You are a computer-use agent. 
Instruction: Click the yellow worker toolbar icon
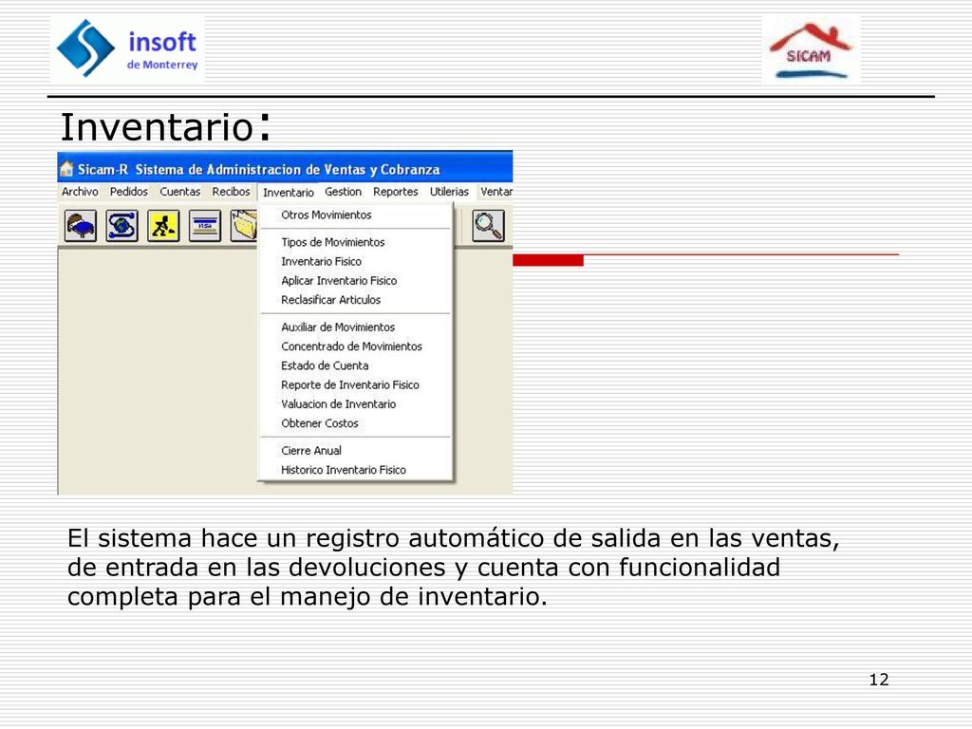163,225
